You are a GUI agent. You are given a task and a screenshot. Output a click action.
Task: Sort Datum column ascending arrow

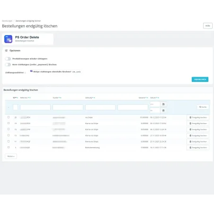159,98
